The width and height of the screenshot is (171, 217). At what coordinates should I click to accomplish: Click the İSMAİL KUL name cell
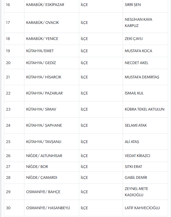pyautogui.click(x=145, y=93)
